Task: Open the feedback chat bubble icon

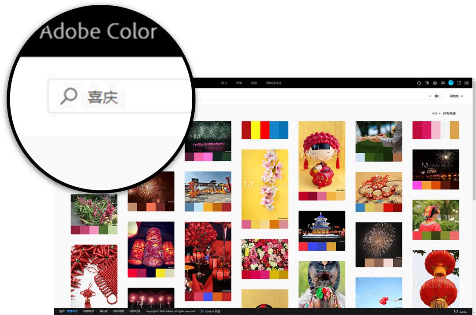Action: pyautogui.click(x=443, y=83)
